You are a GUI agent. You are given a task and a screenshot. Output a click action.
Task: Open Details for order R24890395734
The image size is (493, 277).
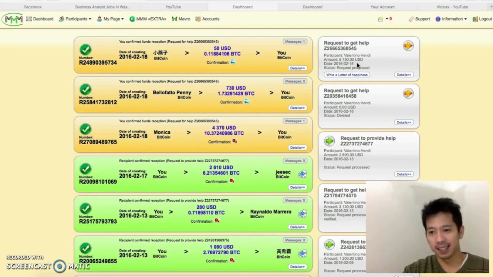coord(297,68)
